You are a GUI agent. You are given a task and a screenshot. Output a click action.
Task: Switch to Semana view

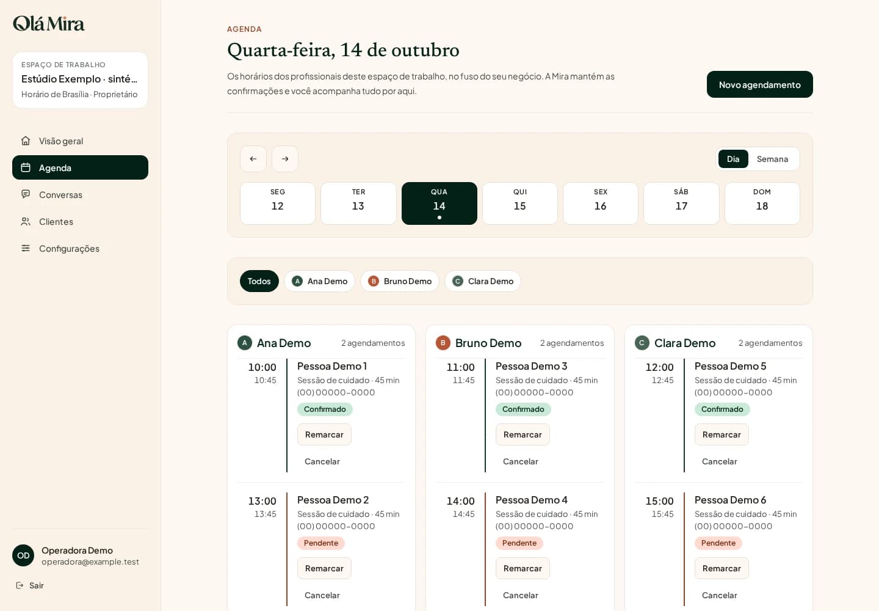(773, 159)
